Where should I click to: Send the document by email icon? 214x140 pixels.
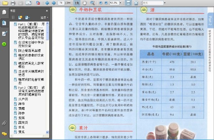click(29, 3)
